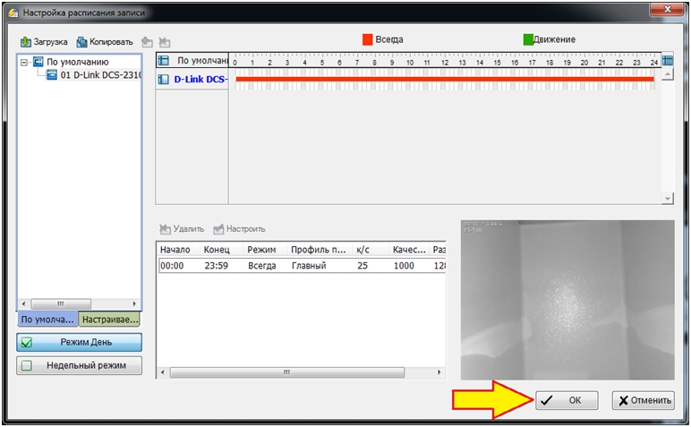Select the red Всегда recording color swatch
The width and height of the screenshot is (691, 427).
pos(367,40)
